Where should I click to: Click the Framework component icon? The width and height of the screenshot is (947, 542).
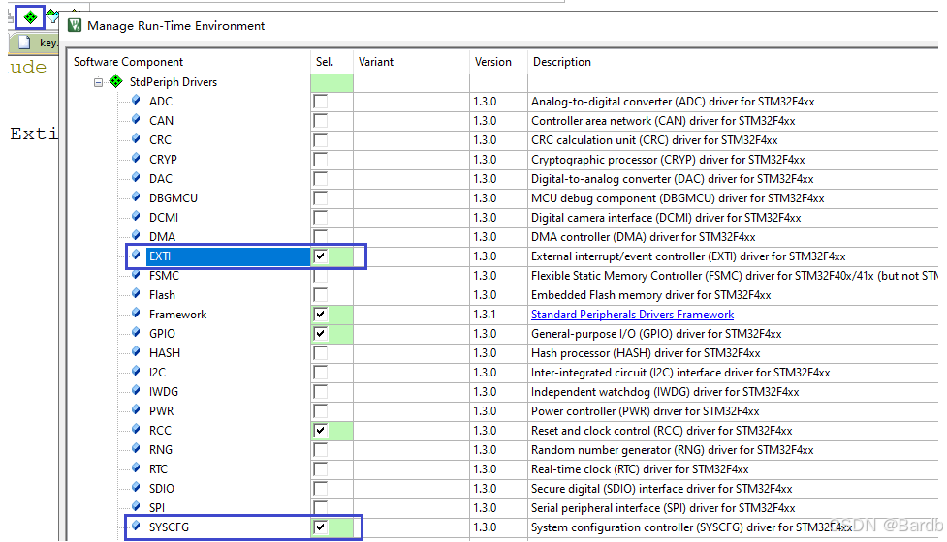click(x=136, y=313)
